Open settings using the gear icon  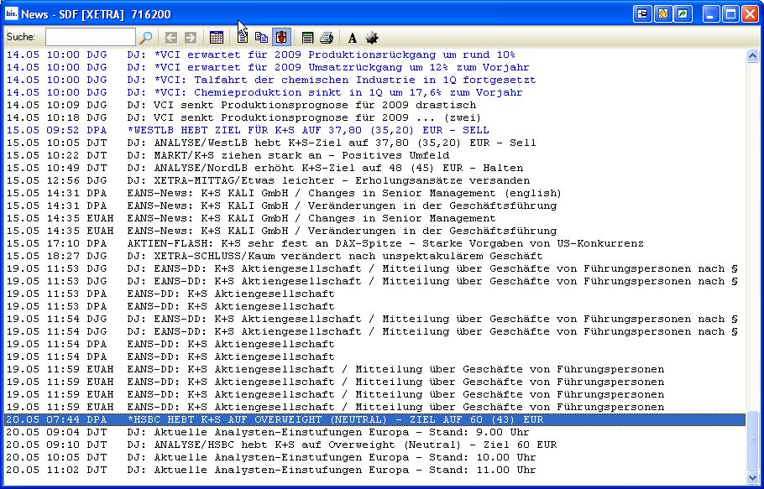coord(372,38)
